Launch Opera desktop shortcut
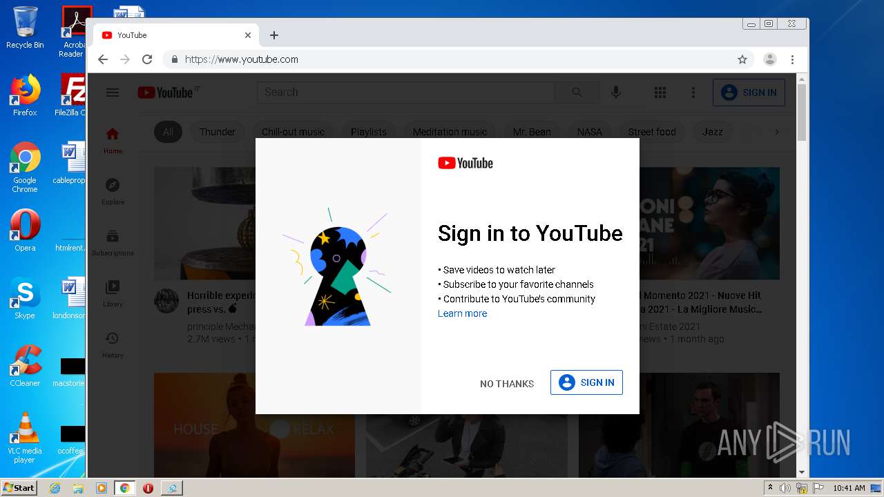The image size is (884, 497). coord(25,231)
